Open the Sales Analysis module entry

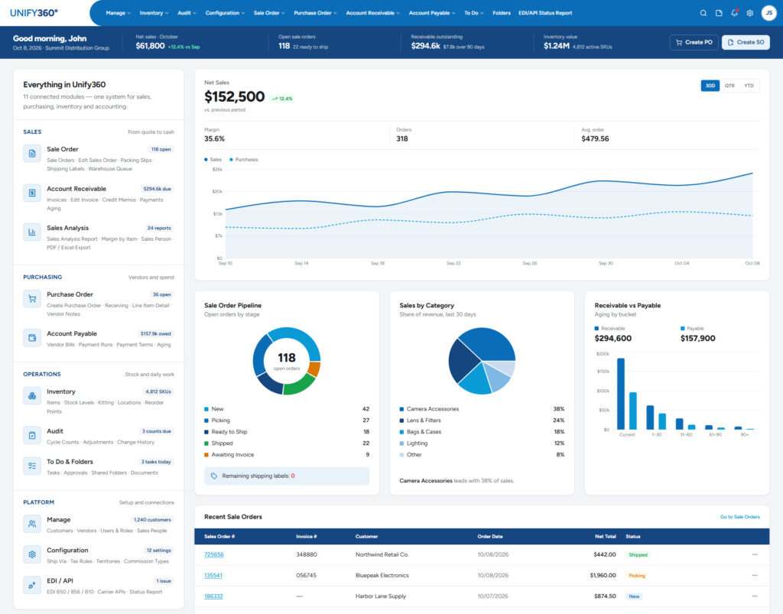[x=99, y=238]
